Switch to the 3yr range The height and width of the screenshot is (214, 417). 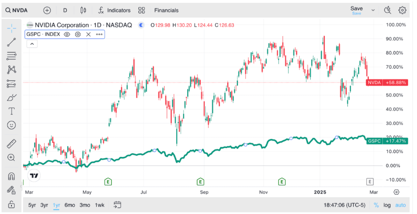(44, 205)
